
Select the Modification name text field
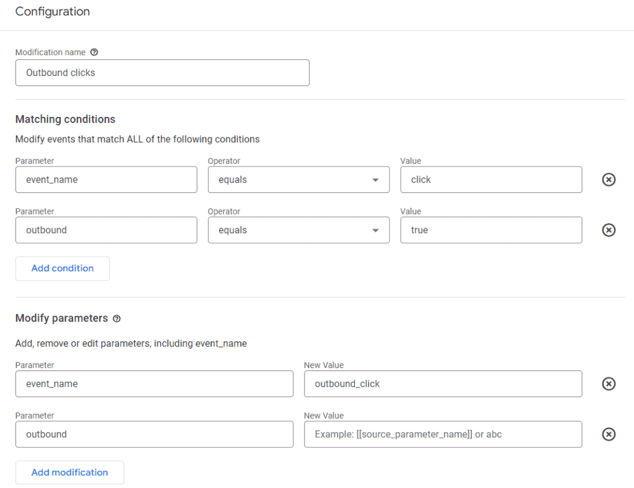tap(162, 72)
